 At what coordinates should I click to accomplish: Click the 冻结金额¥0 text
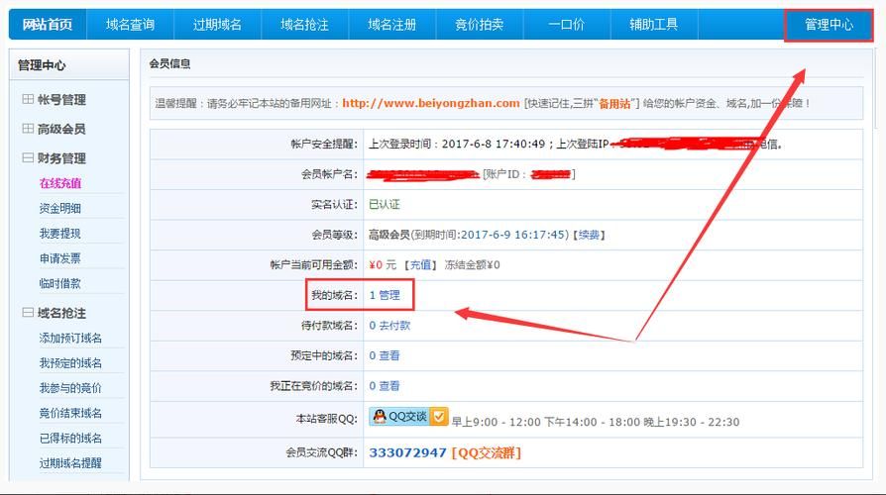472,264
